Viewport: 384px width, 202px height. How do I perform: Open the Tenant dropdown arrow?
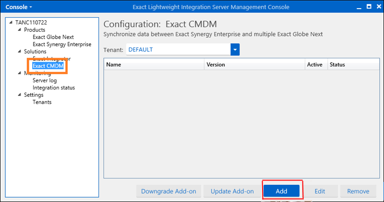235,50
